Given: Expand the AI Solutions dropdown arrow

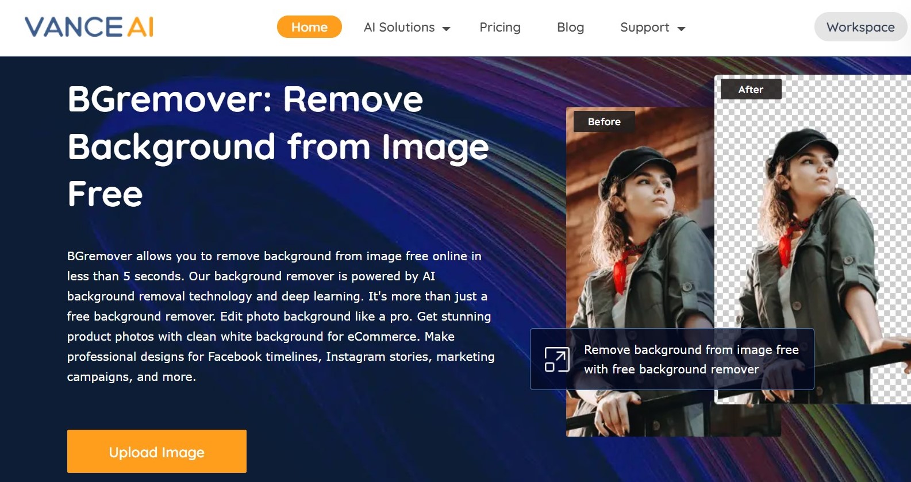Looking at the screenshot, I should pos(446,28).
